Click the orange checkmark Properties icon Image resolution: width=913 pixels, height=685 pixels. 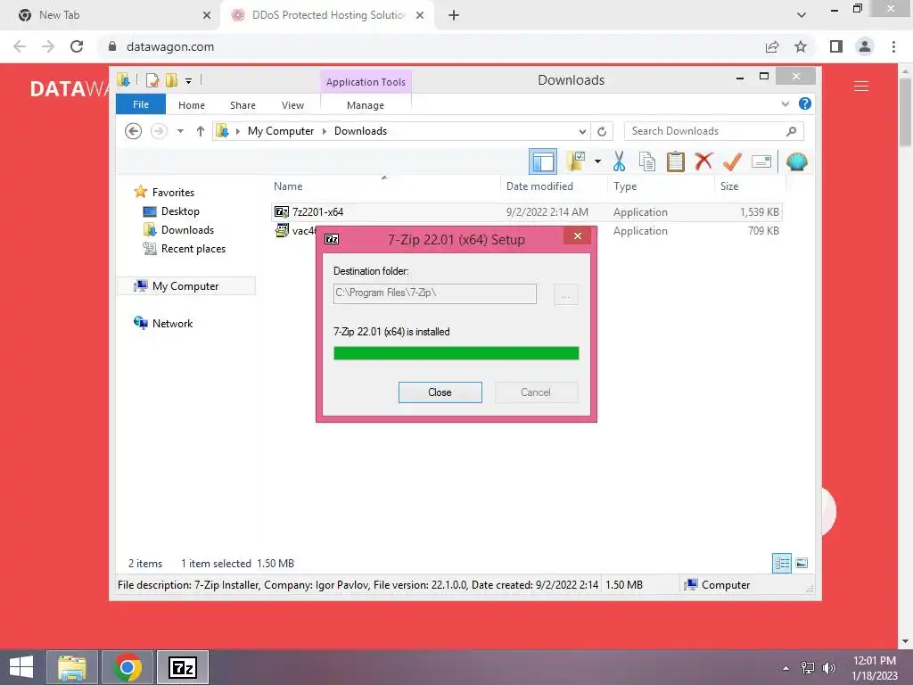point(732,161)
